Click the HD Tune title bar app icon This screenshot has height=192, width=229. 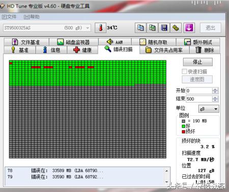click(2, 6)
